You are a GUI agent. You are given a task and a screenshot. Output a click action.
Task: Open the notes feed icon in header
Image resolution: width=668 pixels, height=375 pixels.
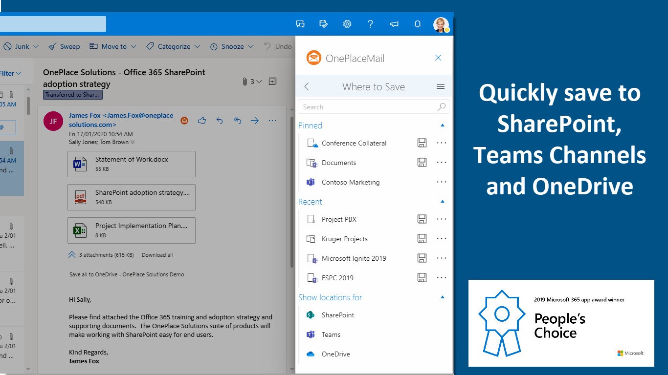324,24
